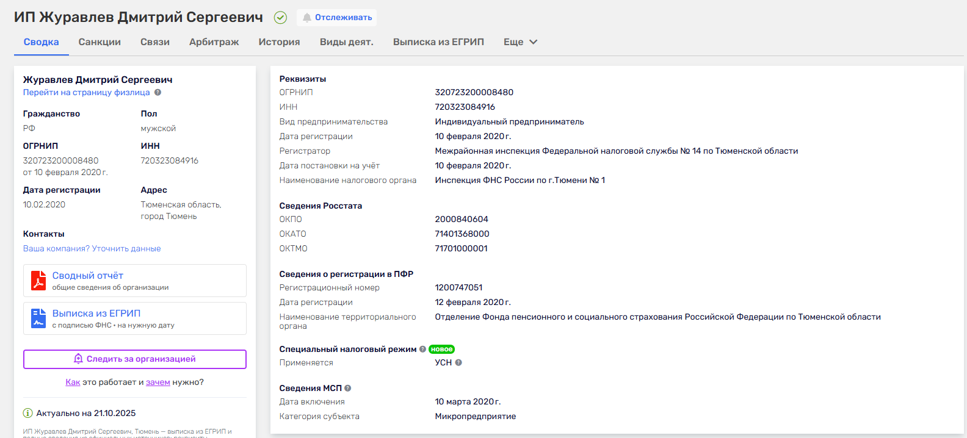The image size is (967, 438).
Task: Click the info icon near Актуально на 21.10.2025
Action: 27,414
